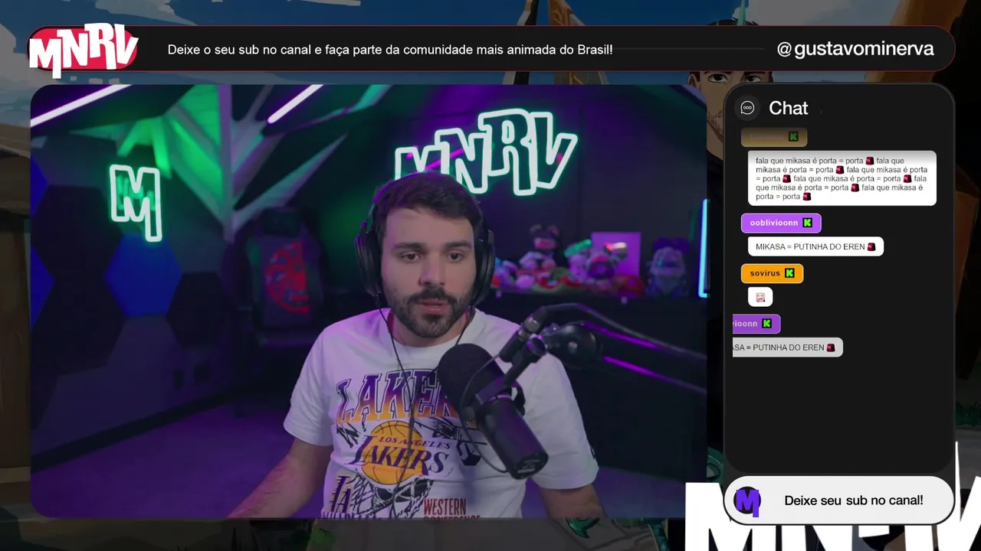The width and height of the screenshot is (981, 551).
Task: Click the MNRV logo in the top banner
Action: coord(84,50)
